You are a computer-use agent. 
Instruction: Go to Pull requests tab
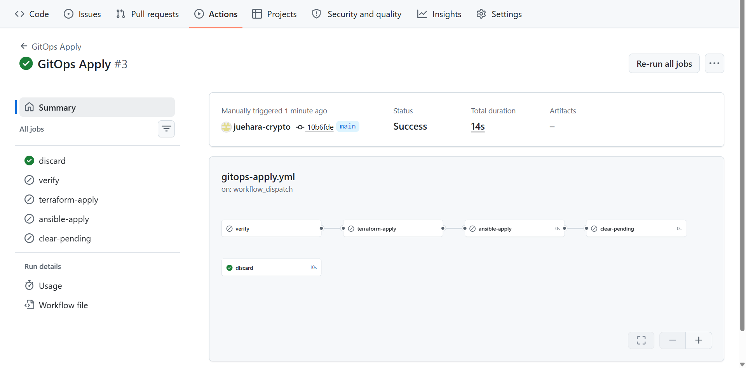148,14
